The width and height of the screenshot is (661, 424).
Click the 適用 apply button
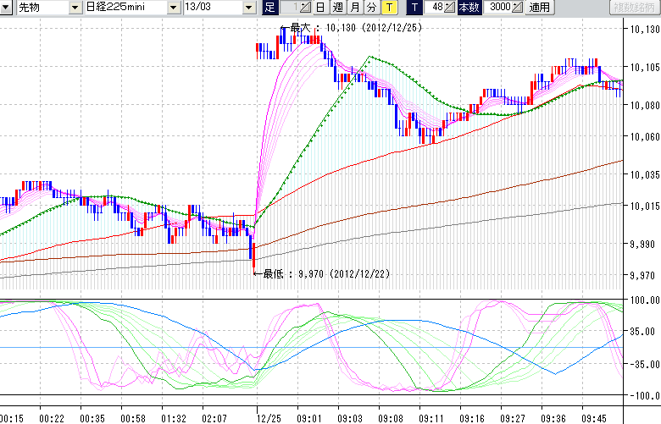(x=539, y=7)
